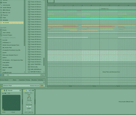Click the Utility Gain knob

[29, 98]
